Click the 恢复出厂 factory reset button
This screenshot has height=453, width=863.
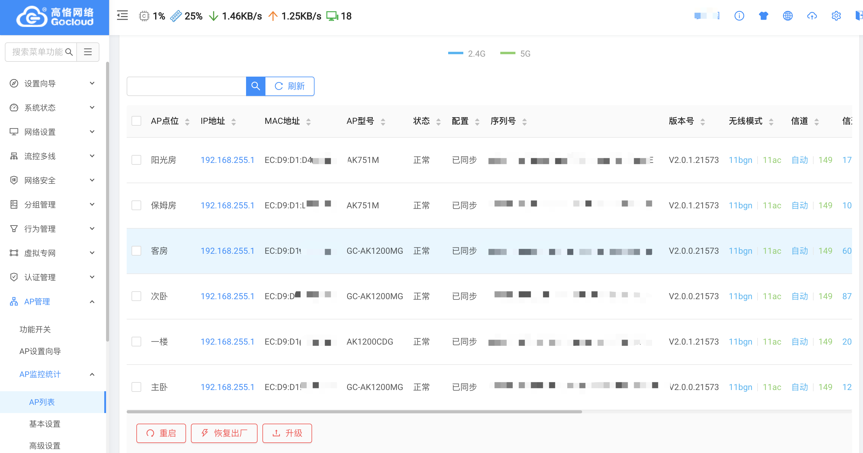tap(224, 433)
